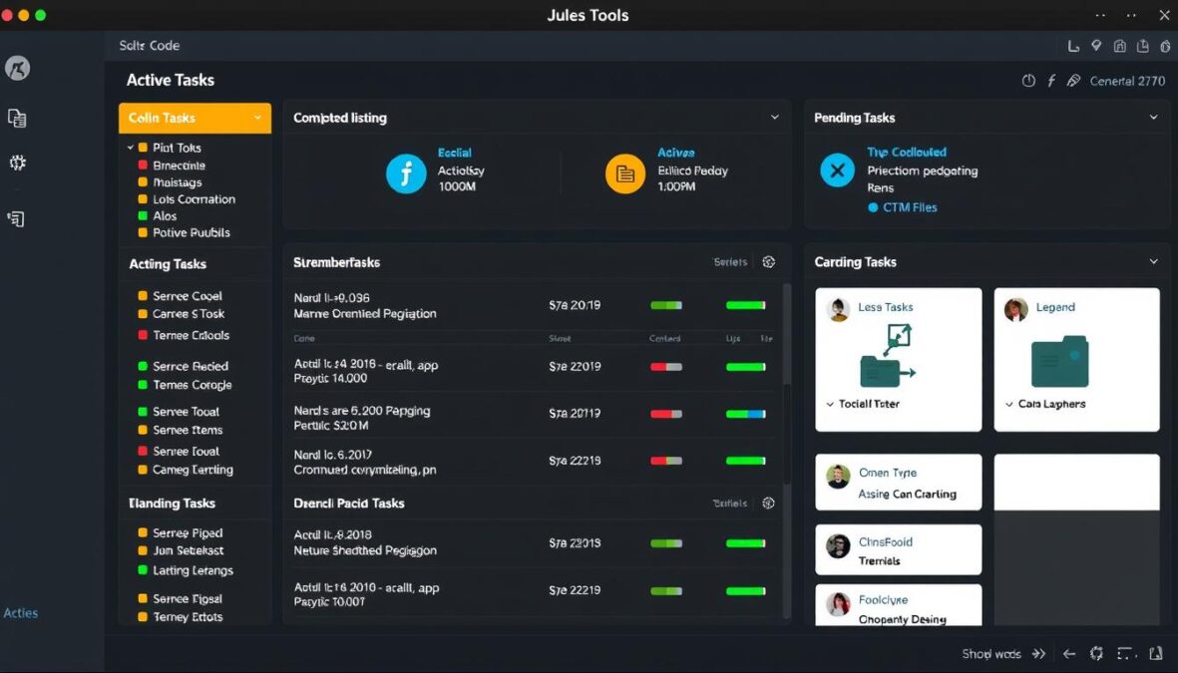
Task: Toggle the yellow marker for Serree Piped
Action: tap(143, 532)
